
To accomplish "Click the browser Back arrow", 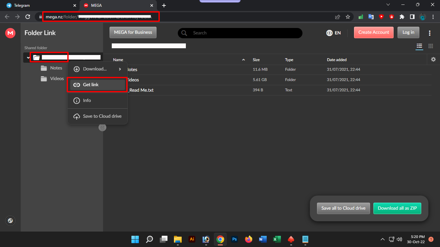I will coord(7,17).
